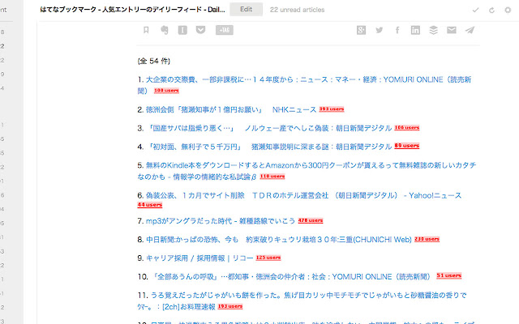Share article on Google+
This screenshot has height=324, width=519.
(x=361, y=30)
